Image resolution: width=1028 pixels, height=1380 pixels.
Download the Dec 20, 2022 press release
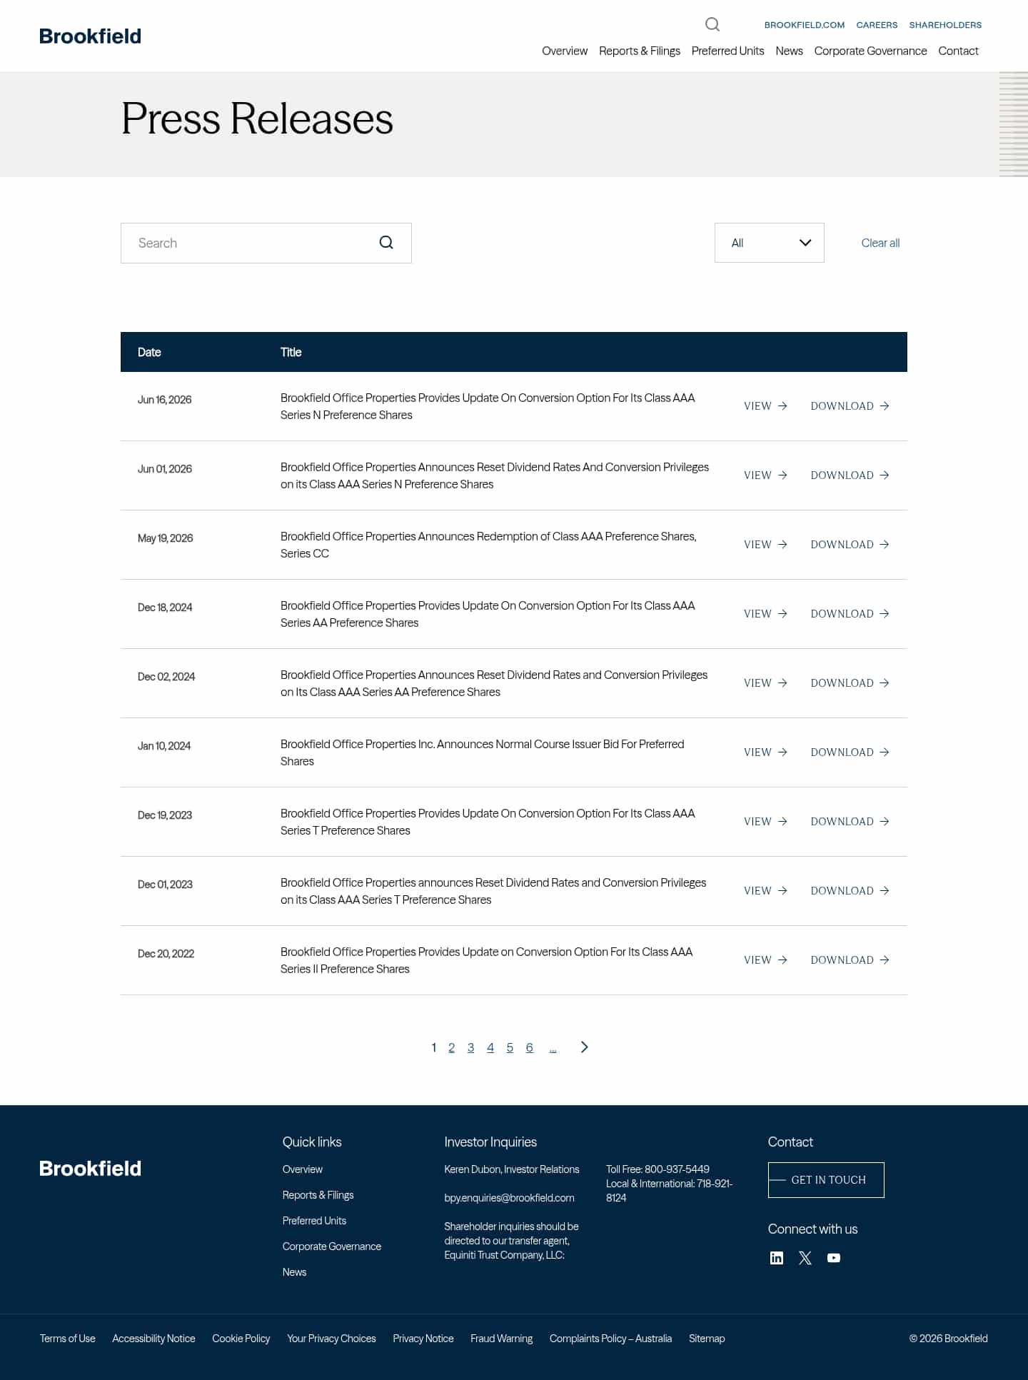(850, 960)
